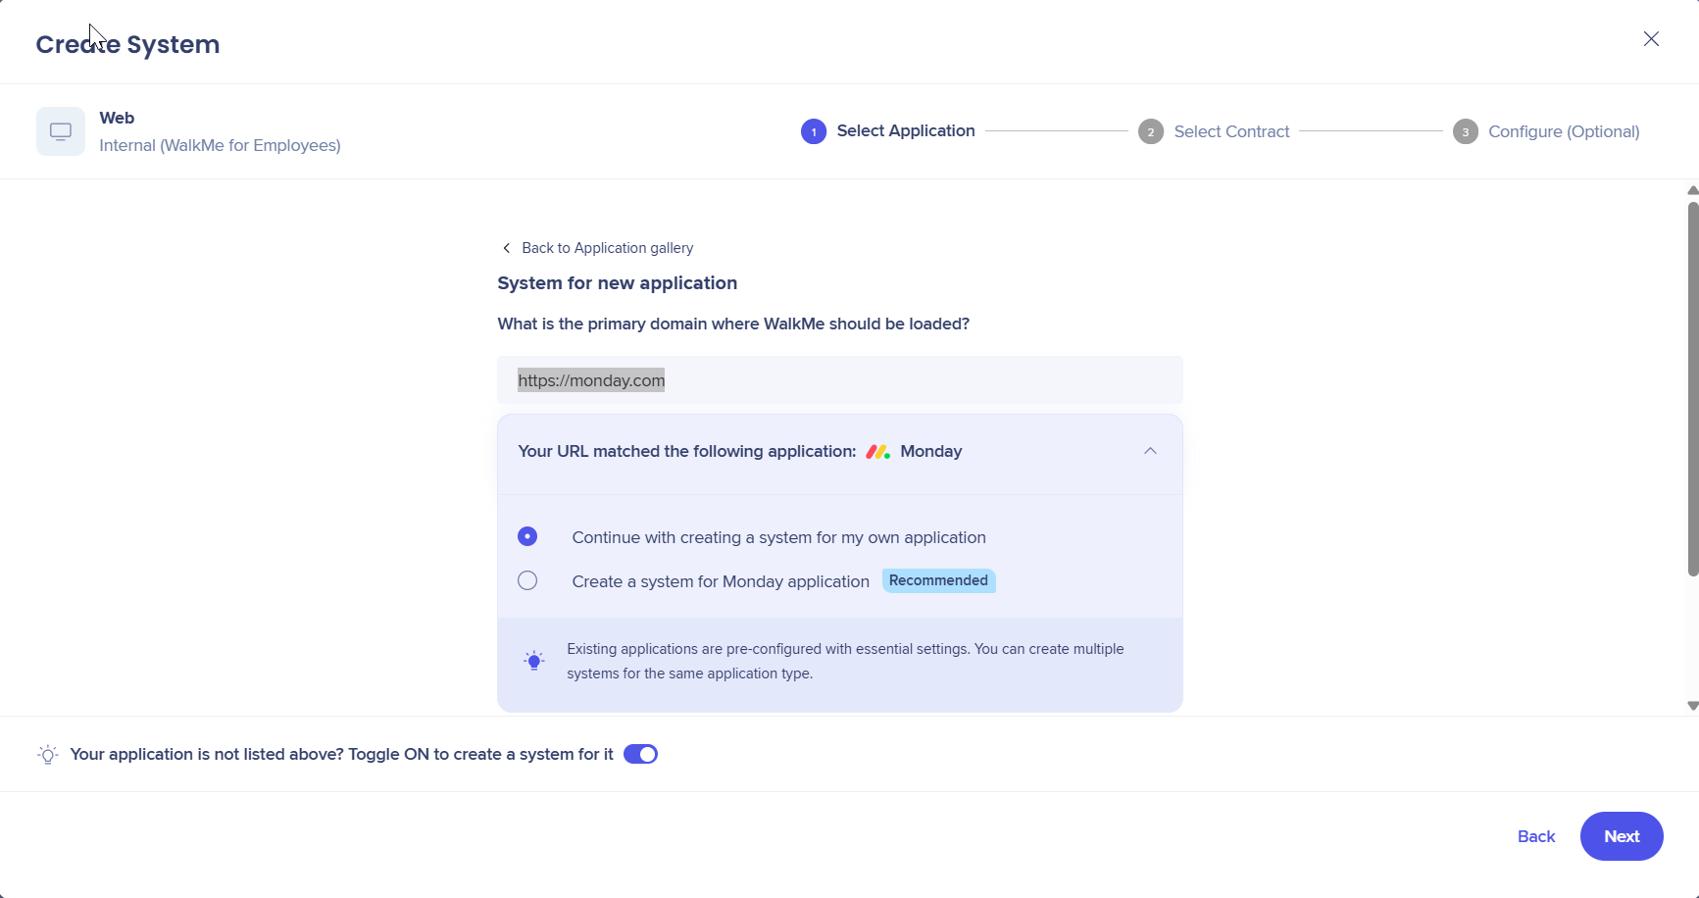
Task: Click the lightbulb icon beside toggle prompt
Action: [x=47, y=755]
